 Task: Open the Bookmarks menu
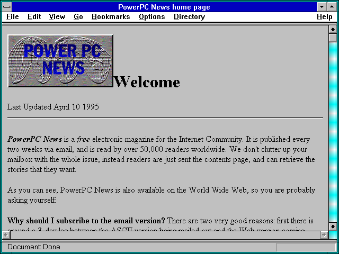[111, 17]
